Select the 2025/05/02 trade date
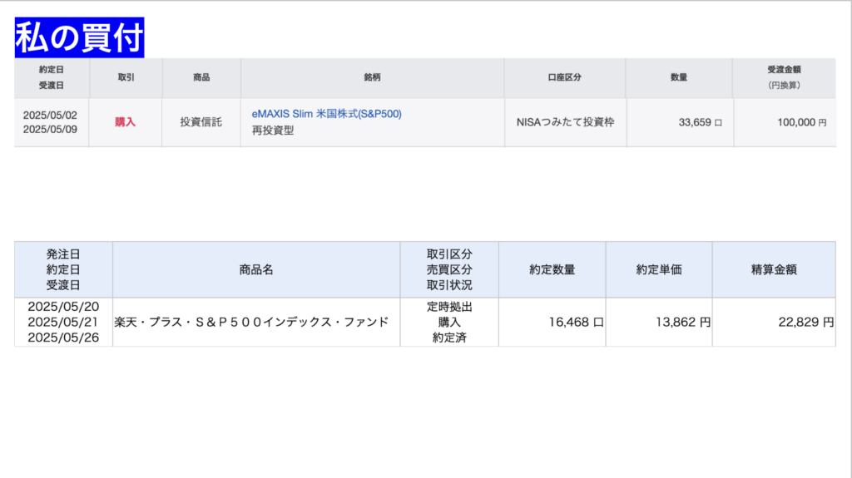Screen dimensions: 852x478 coord(50,116)
